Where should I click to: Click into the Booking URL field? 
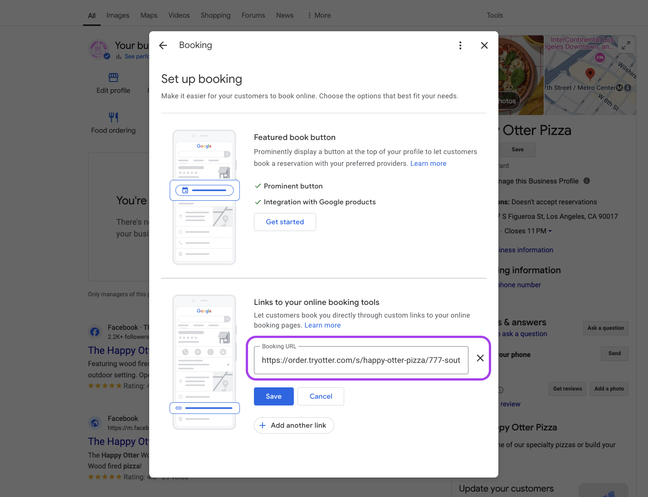coord(361,360)
